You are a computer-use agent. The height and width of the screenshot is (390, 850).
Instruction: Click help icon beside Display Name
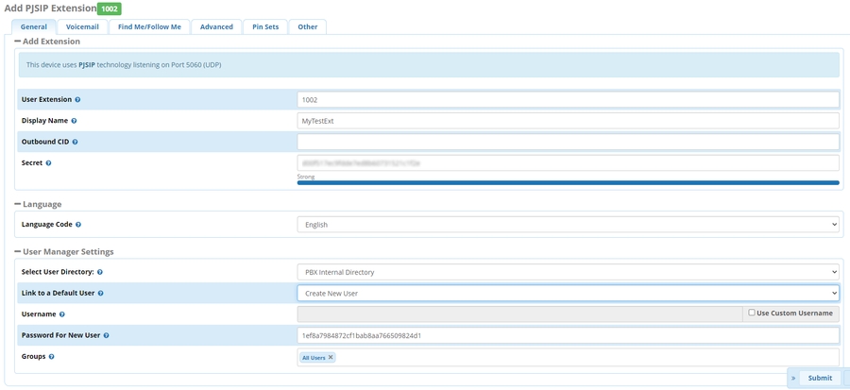74,121
